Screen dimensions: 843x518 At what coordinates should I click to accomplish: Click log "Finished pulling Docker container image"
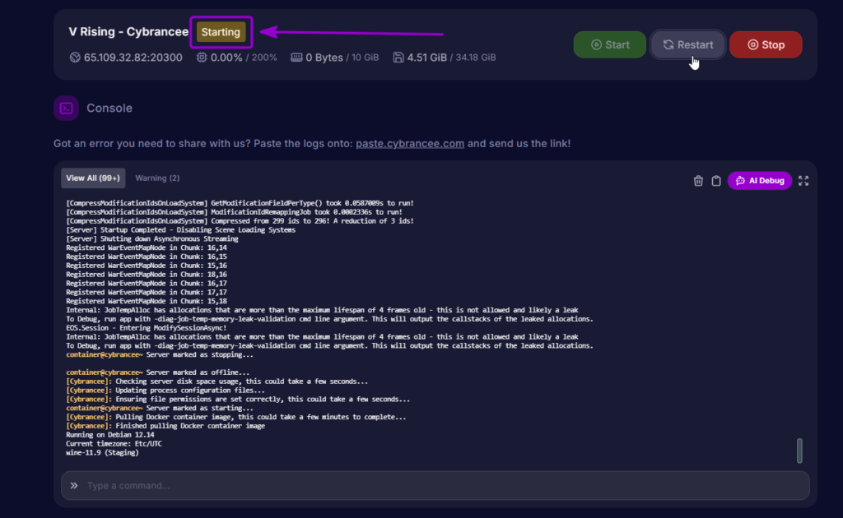coord(190,426)
